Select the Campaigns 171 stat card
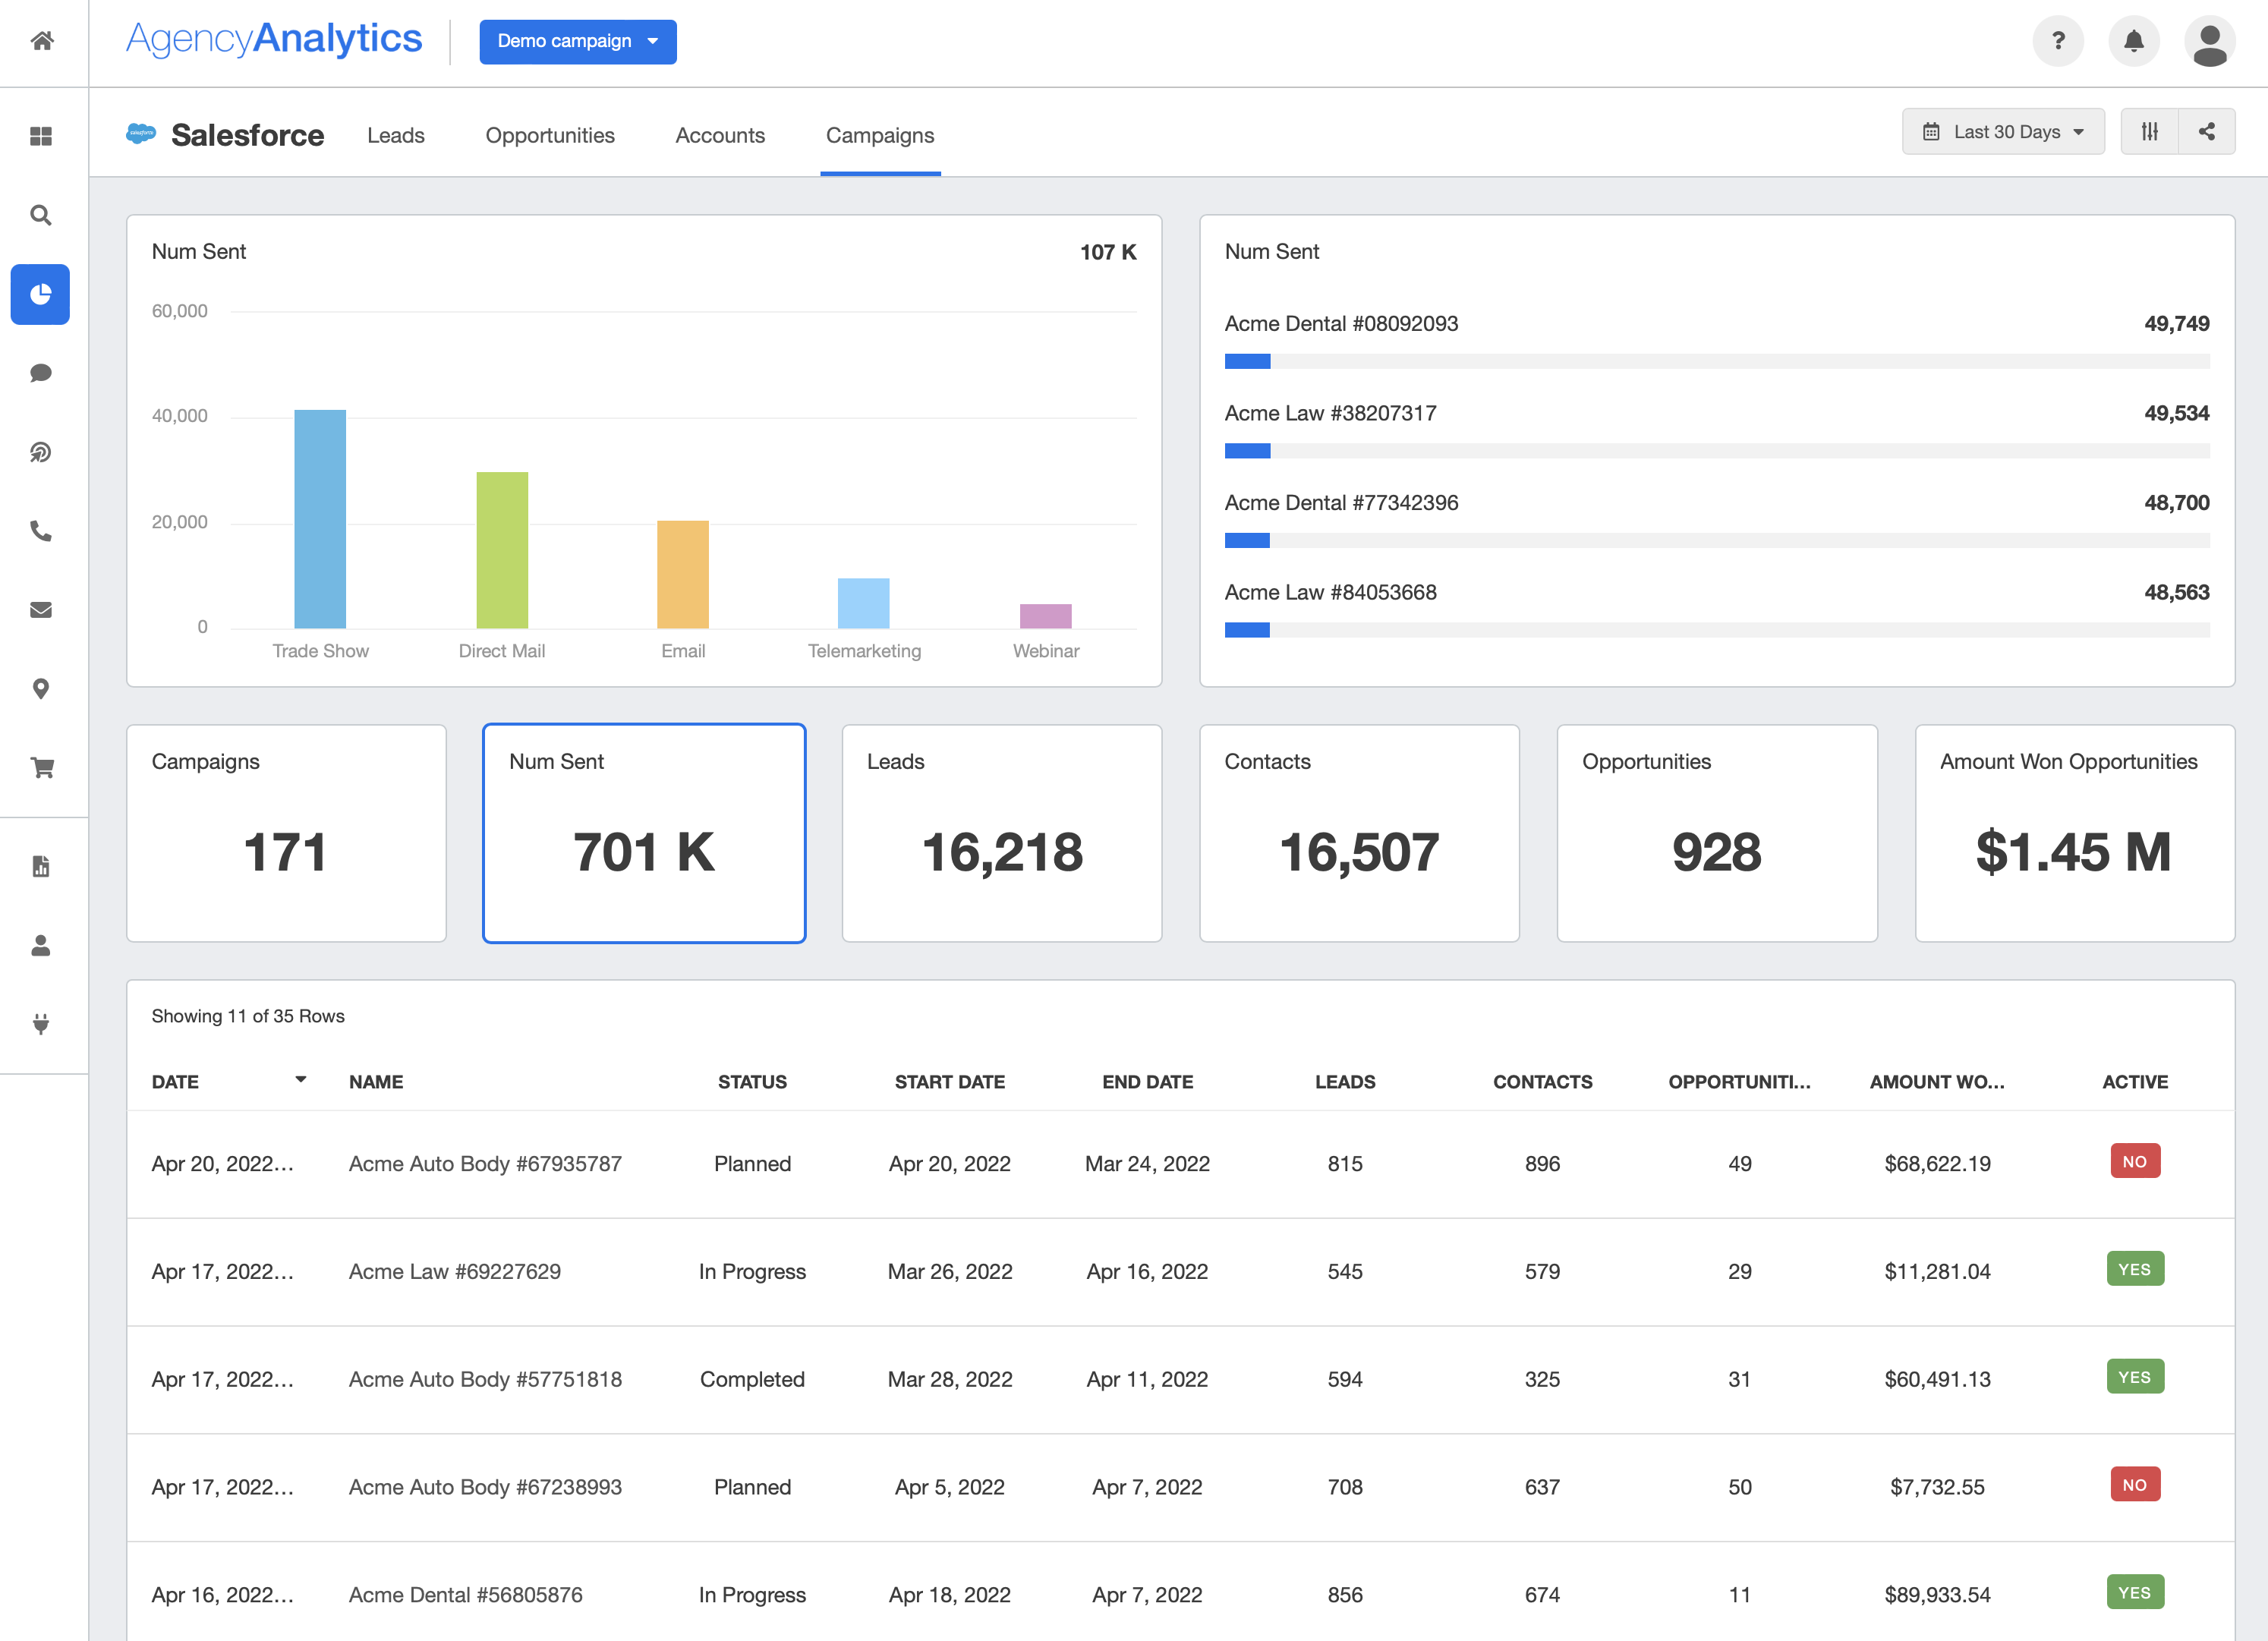Screen dimensions: 2268x1641 (x=286, y=833)
